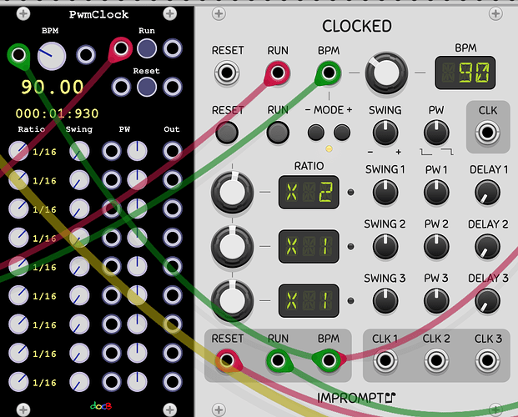The image size is (518, 417).
Task: Click second row Out jack in PwmClock
Action: tap(173, 180)
